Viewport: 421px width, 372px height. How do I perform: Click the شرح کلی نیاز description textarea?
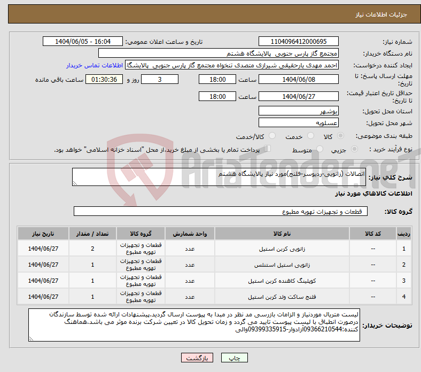pyautogui.click(x=219, y=178)
